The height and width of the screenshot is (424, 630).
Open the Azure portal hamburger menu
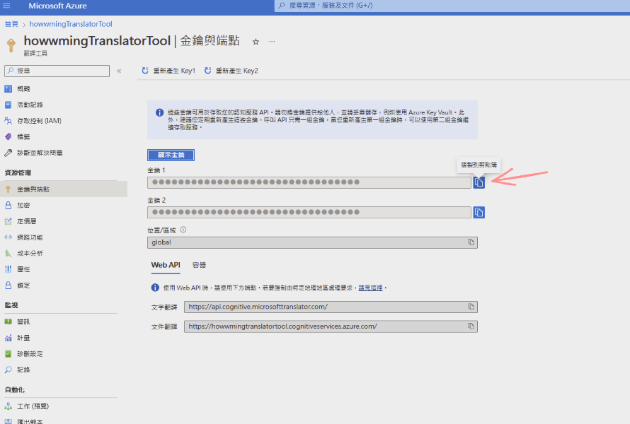6,6
